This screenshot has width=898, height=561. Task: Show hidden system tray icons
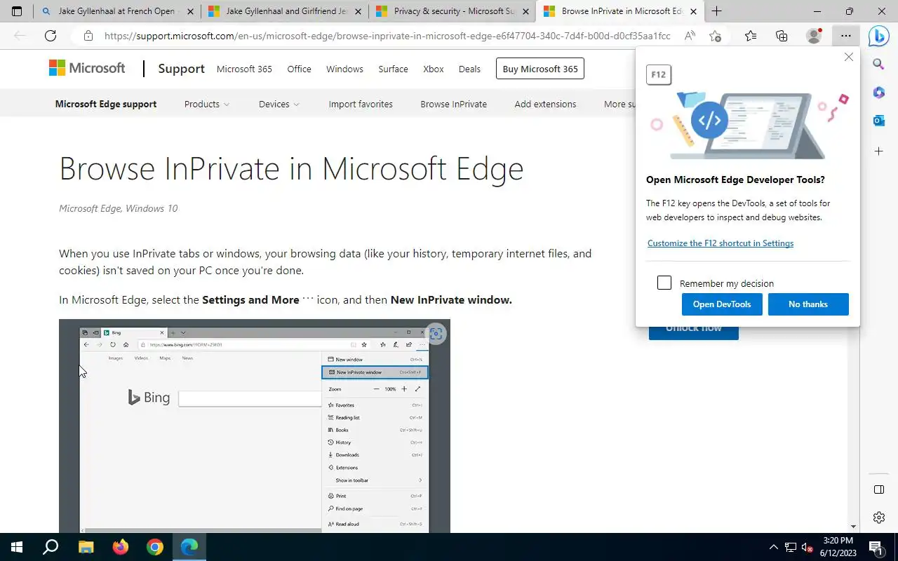[773, 547]
